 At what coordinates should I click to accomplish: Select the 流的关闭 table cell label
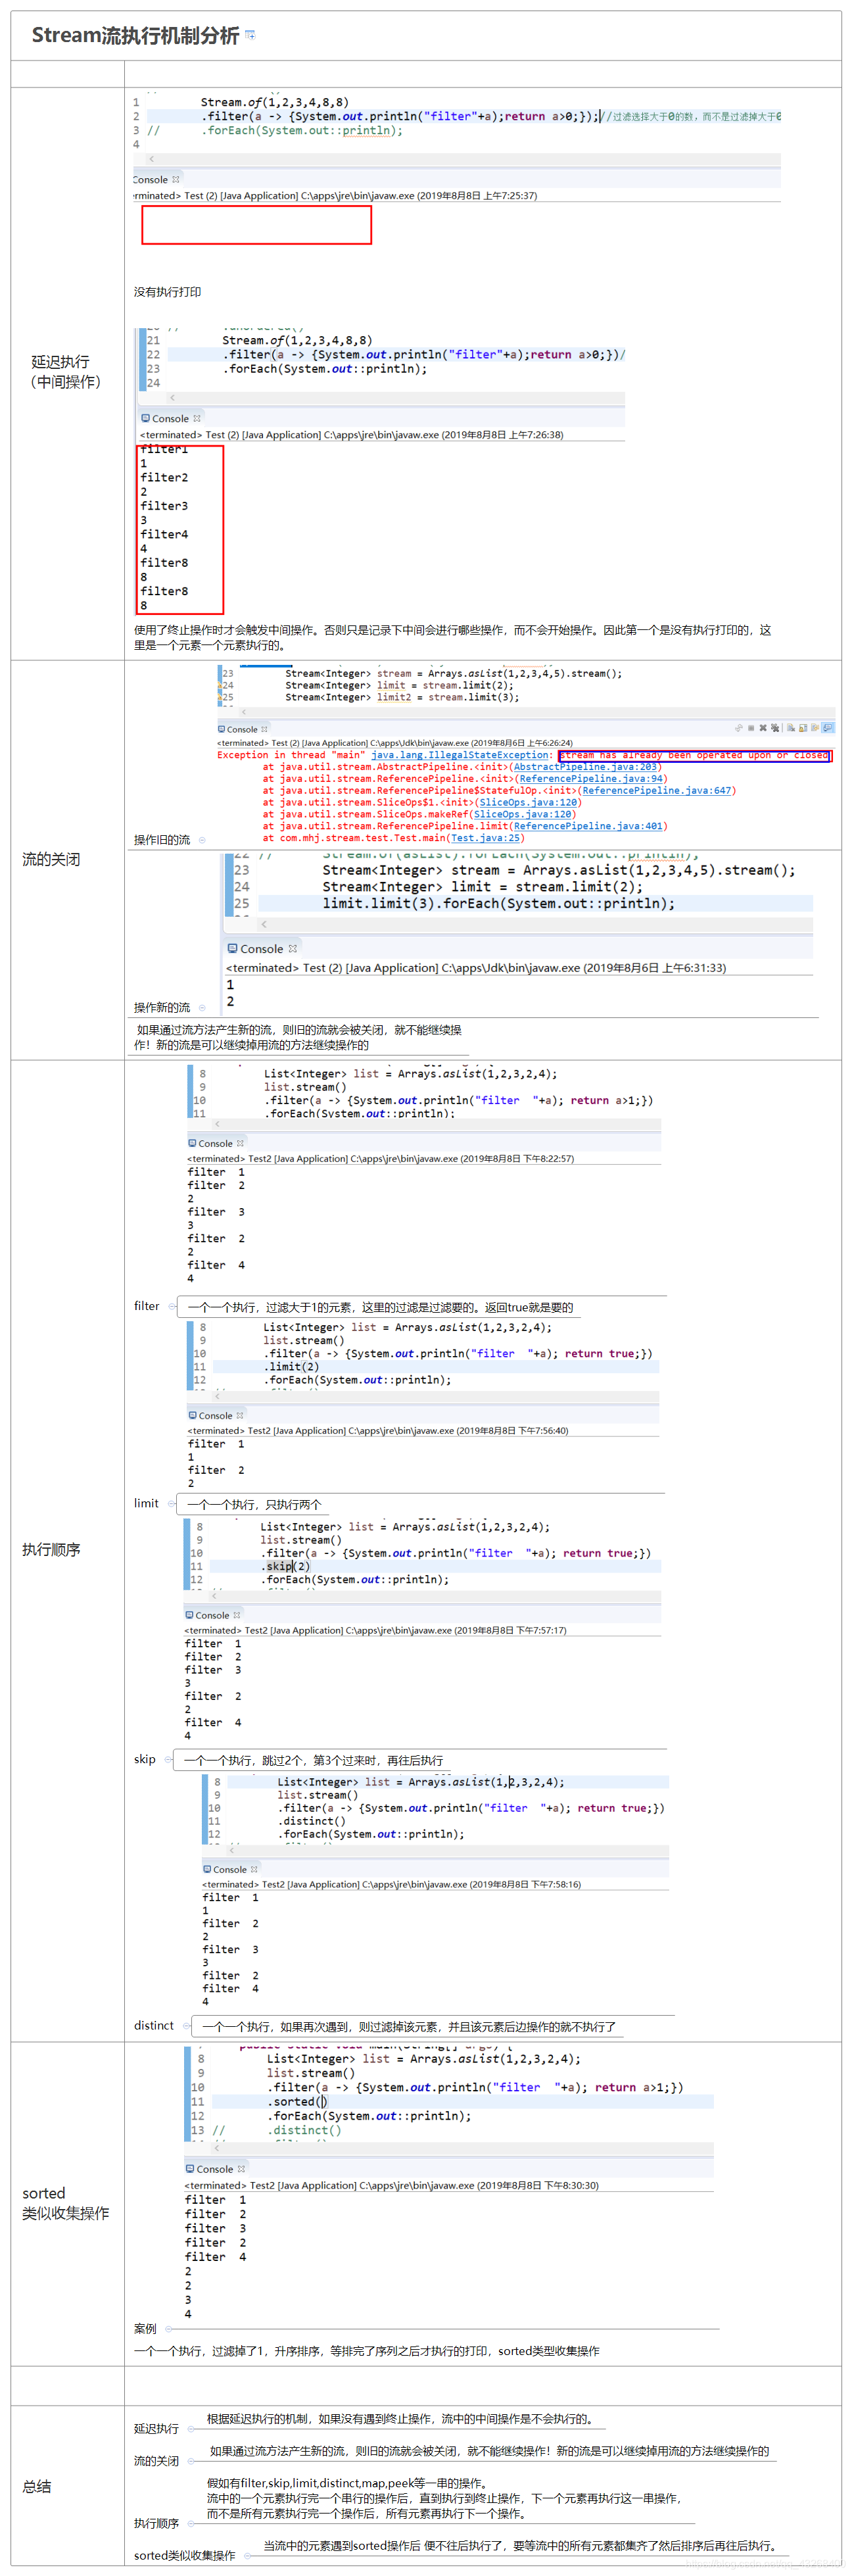tap(51, 859)
